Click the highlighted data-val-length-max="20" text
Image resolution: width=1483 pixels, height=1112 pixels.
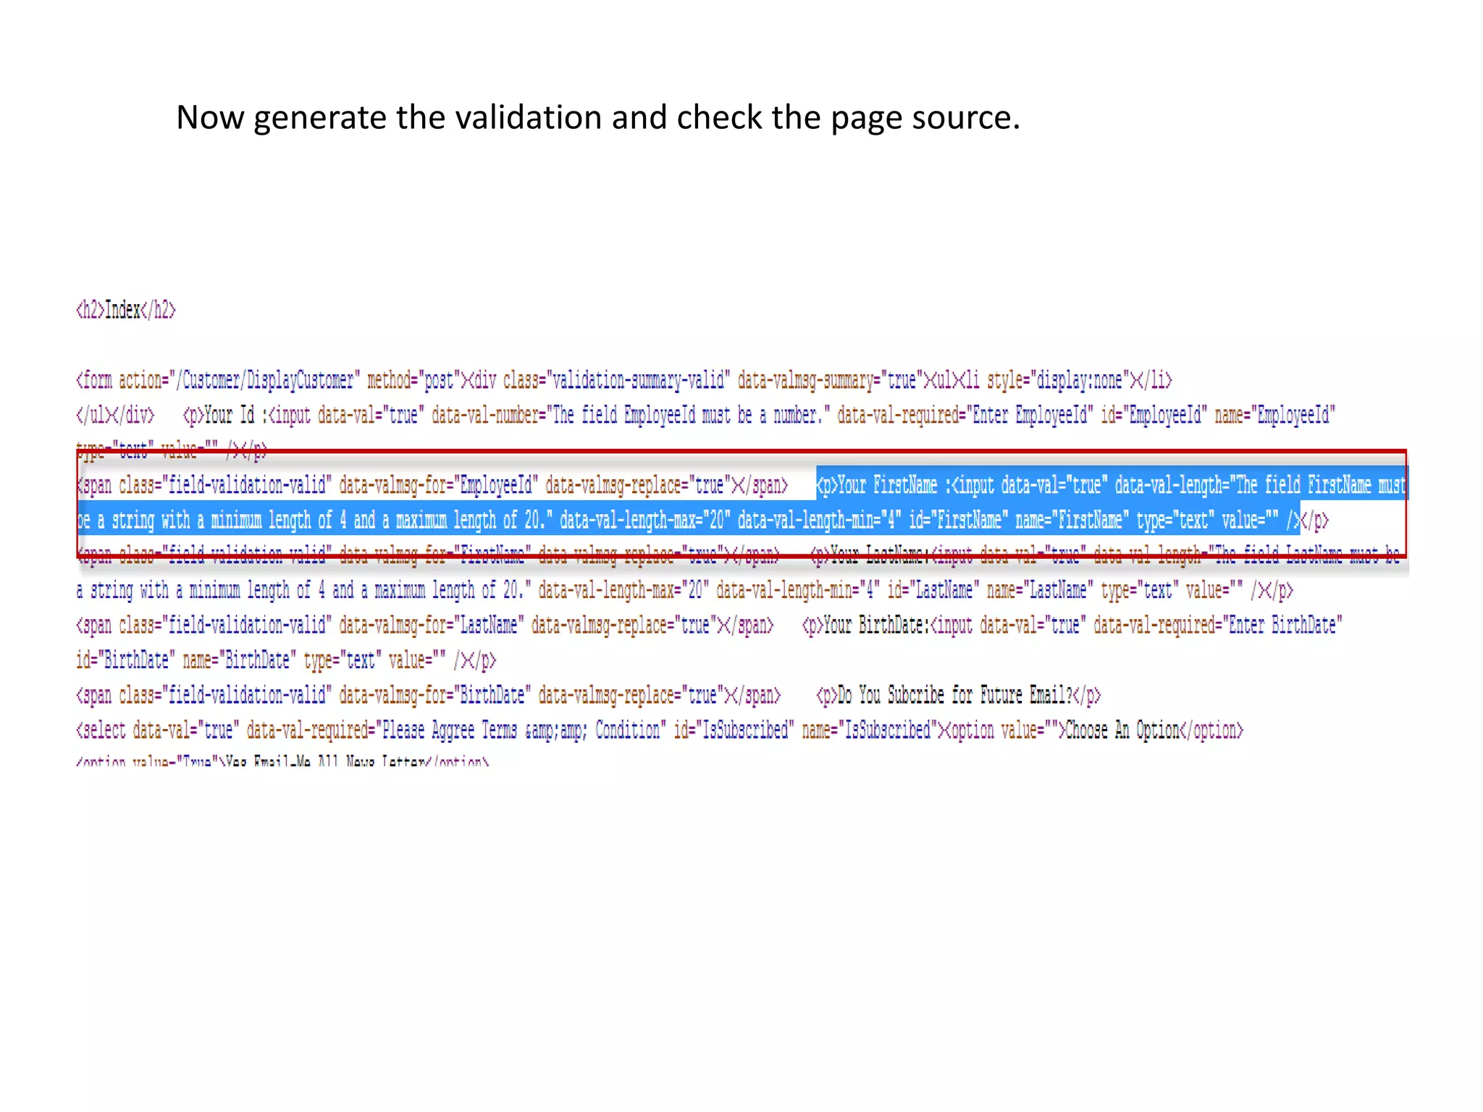point(644,521)
